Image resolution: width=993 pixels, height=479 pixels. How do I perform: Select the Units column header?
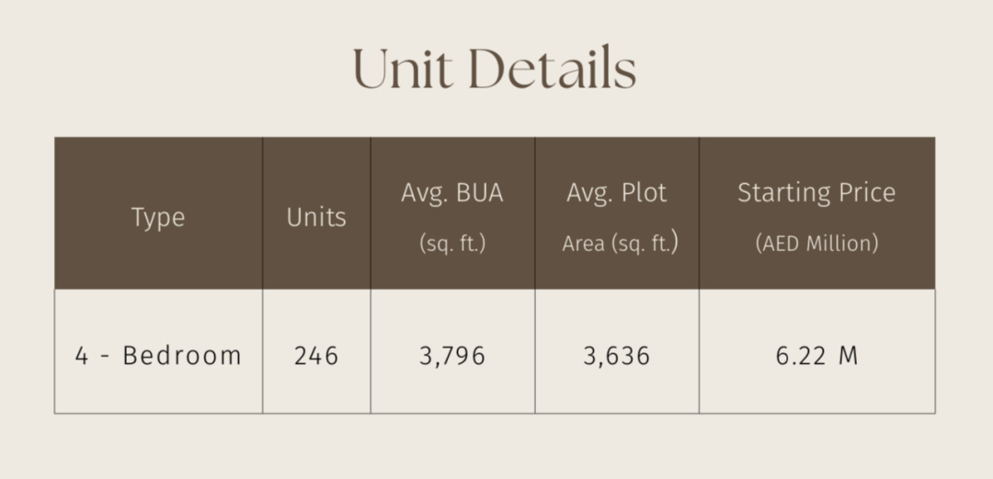[316, 218]
